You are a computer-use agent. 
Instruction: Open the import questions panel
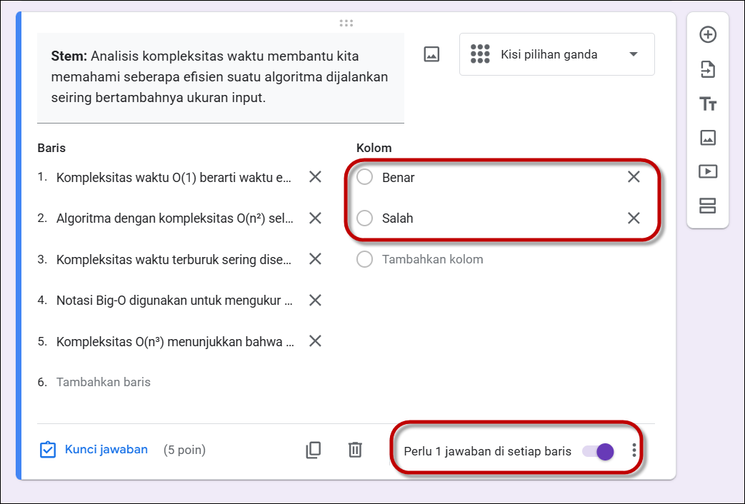tap(709, 69)
